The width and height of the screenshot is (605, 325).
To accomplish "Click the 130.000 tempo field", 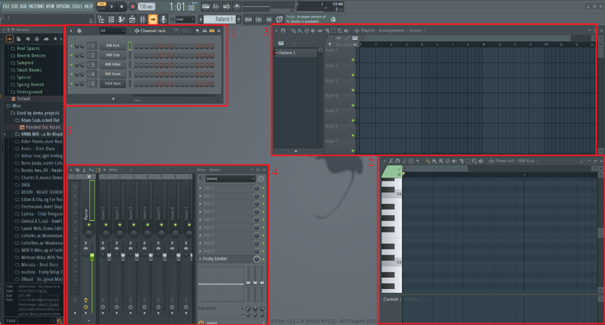I will (x=146, y=7).
